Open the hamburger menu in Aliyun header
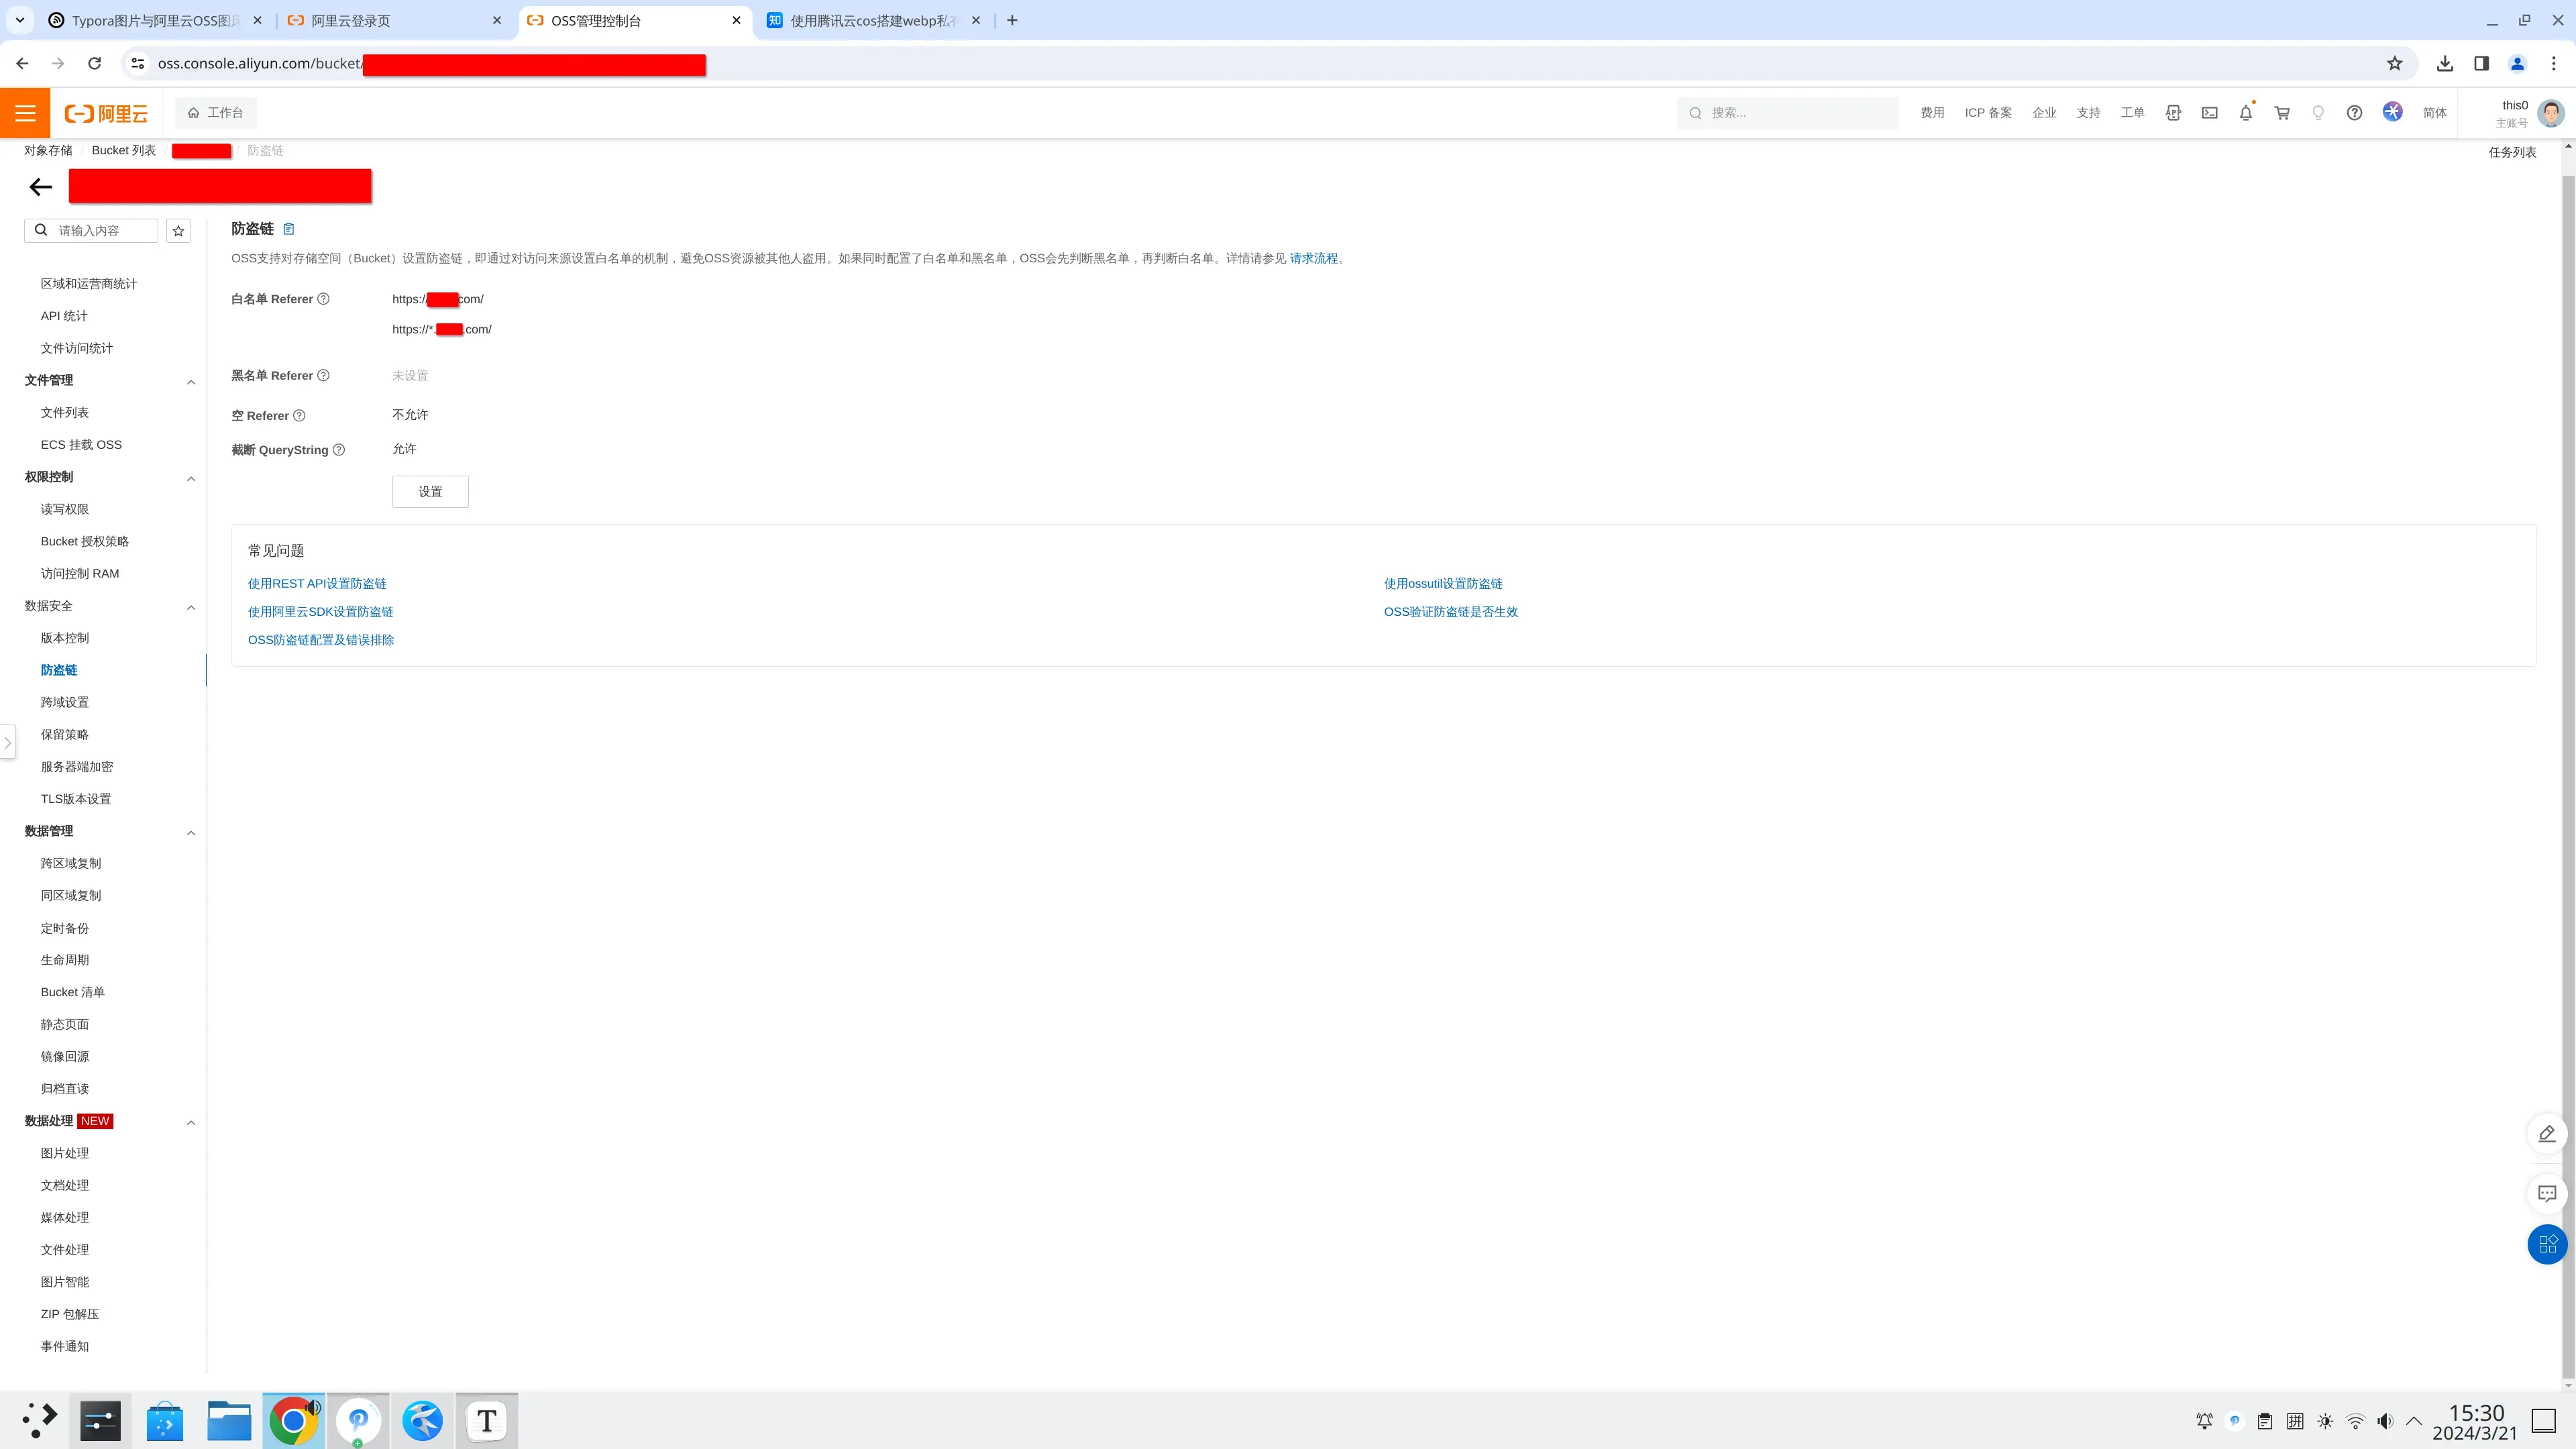The height and width of the screenshot is (1449, 2576). [x=25, y=113]
